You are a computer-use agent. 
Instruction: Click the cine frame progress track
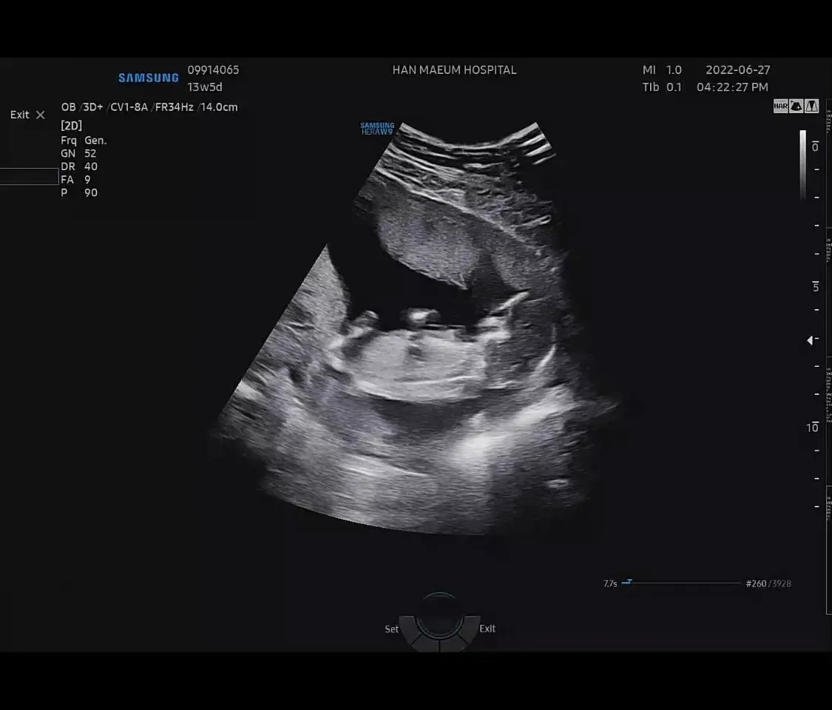pyautogui.click(x=681, y=583)
